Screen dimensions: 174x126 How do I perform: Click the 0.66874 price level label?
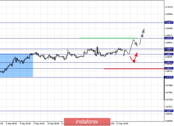click(169, 111)
